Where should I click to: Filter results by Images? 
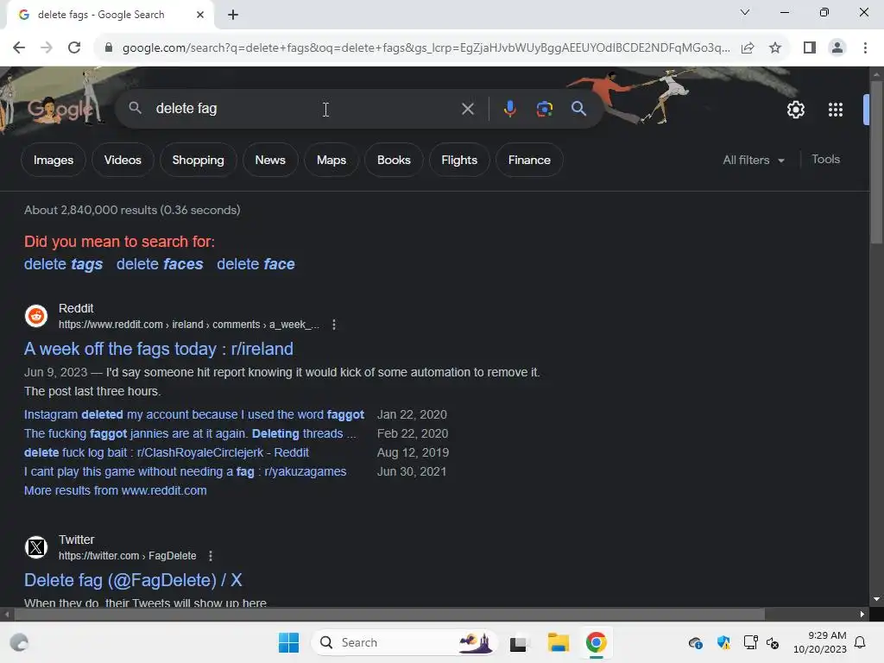[x=53, y=160]
